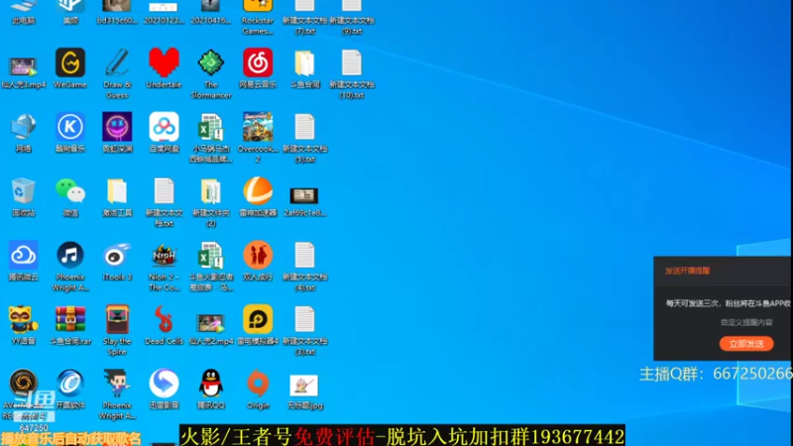This screenshot has height=446, width=793.
Task: Launch iTools 3 shortcut
Action: 117,255
